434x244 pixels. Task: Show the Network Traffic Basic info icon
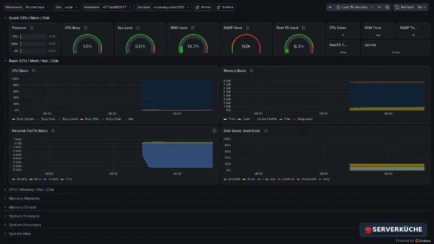coord(53,131)
